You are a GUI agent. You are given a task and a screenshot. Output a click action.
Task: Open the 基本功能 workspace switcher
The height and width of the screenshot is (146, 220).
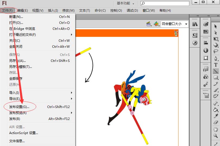[126, 3]
